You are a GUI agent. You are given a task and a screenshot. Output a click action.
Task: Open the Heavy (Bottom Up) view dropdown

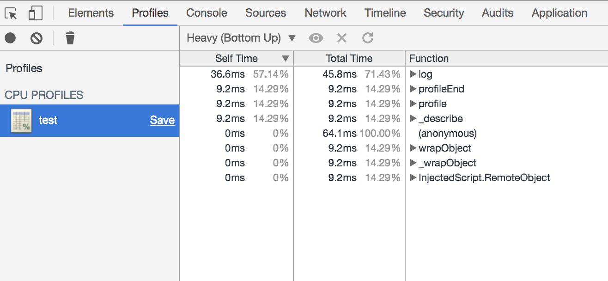point(241,38)
